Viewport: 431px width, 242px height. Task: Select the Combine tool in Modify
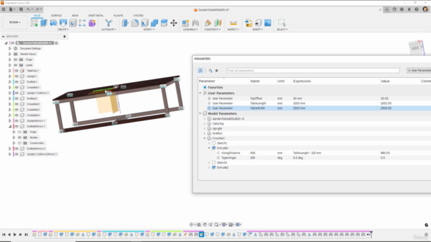tap(154, 23)
